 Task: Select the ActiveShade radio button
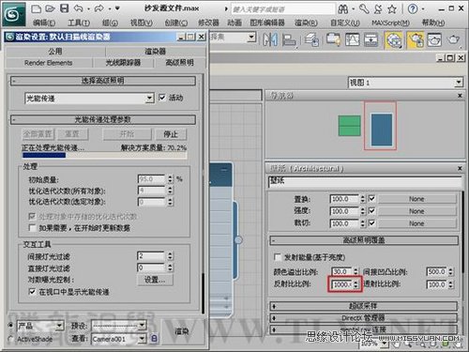[x=11, y=339]
